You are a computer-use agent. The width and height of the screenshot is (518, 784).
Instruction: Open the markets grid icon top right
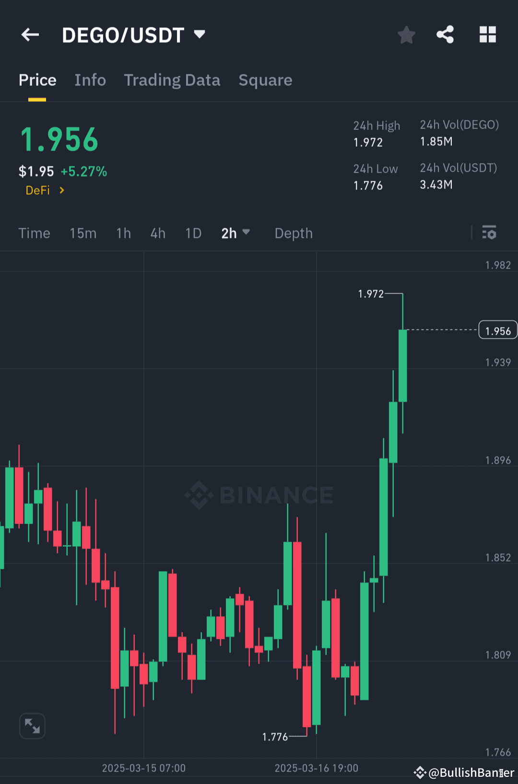(x=487, y=34)
